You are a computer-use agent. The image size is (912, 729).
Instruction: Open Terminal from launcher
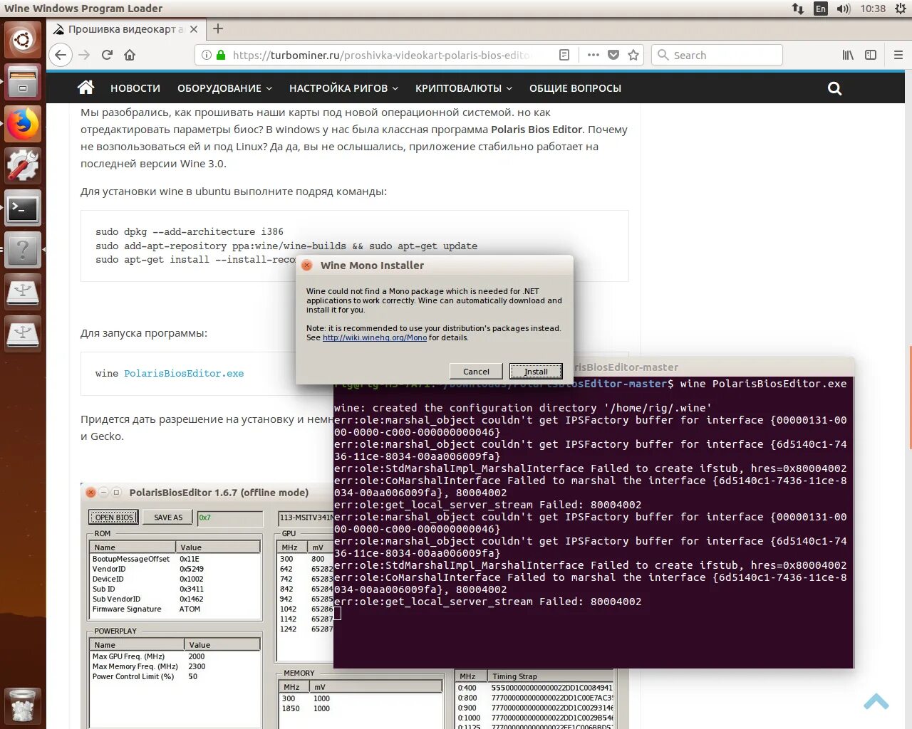[x=23, y=209]
